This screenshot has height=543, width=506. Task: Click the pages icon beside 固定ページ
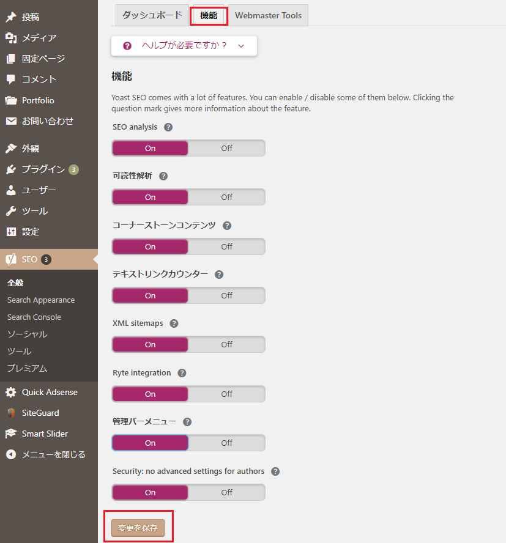(x=11, y=59)
